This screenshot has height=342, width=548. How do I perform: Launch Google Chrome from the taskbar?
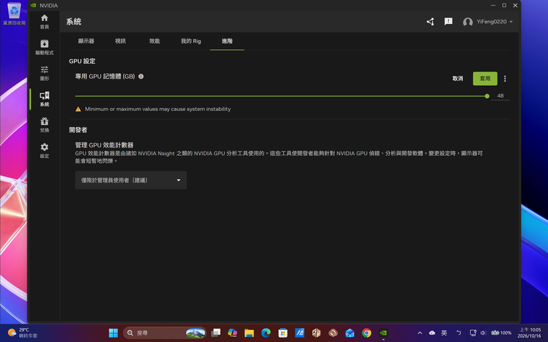tap(367, 333)
